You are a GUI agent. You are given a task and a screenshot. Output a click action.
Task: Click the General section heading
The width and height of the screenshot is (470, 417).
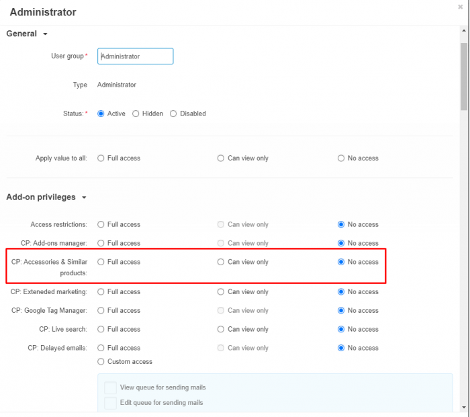point(21,34)
